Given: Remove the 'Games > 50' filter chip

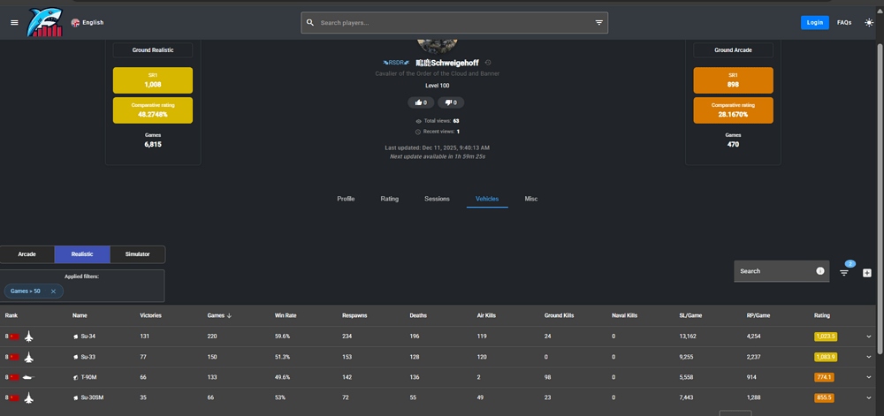Looking at the screenshot, I should [53, 291].
